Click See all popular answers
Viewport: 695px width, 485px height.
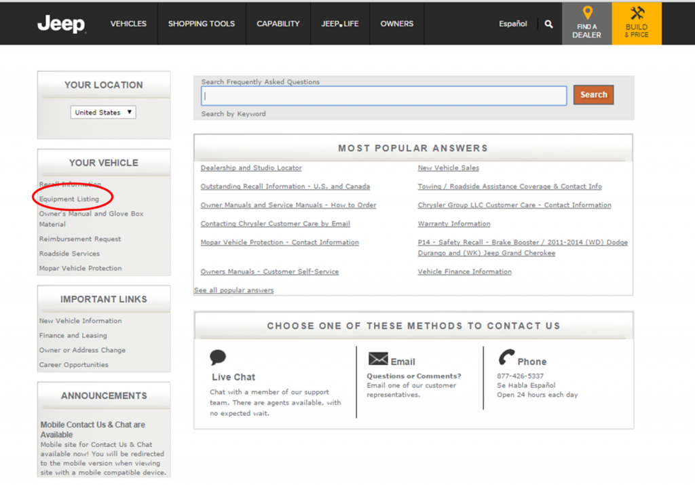233,290
